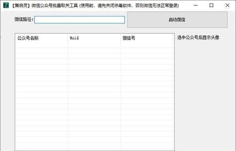Click the 微信号 column header
This screenshot has width=236, height=151.
147,38
